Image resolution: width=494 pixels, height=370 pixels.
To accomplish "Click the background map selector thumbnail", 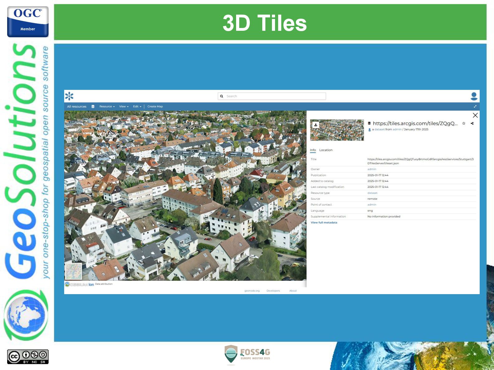I will point(73,271).
